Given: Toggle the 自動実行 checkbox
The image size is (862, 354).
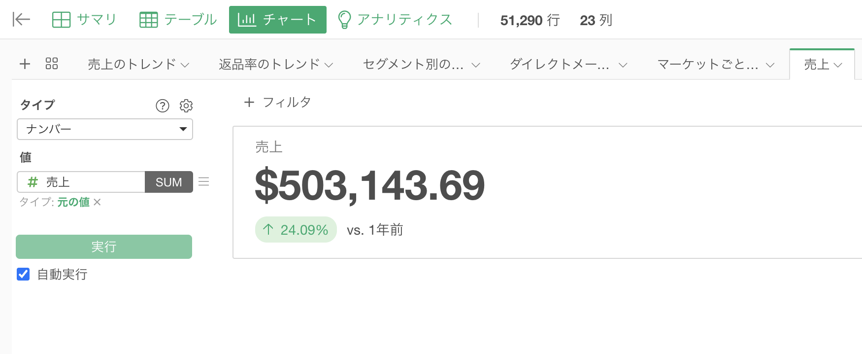Looking at the screenshot, I should point(23,274).
